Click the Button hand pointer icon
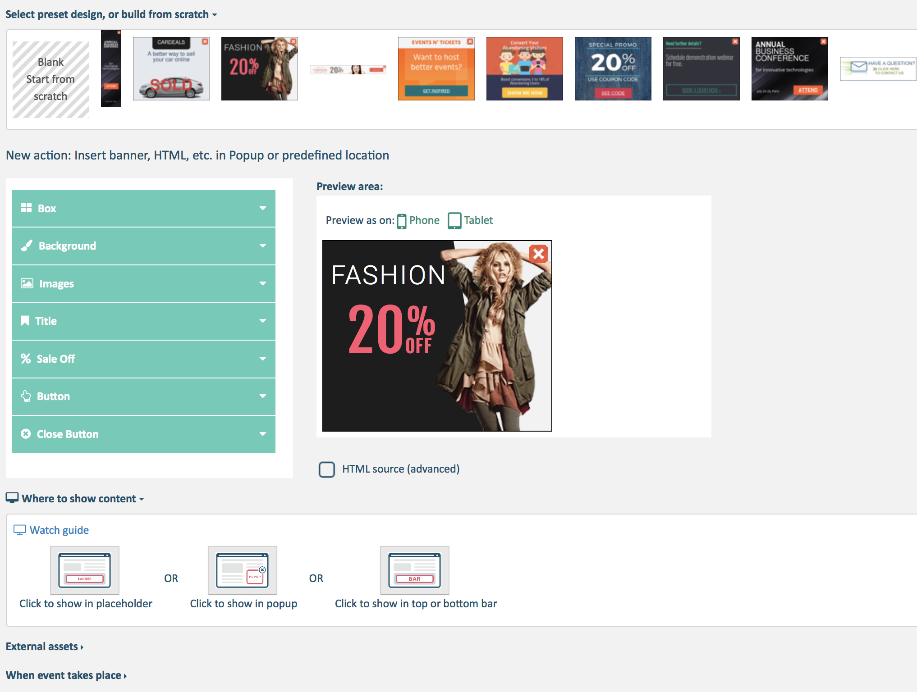917x692 pixels. (x=26, y=396)
